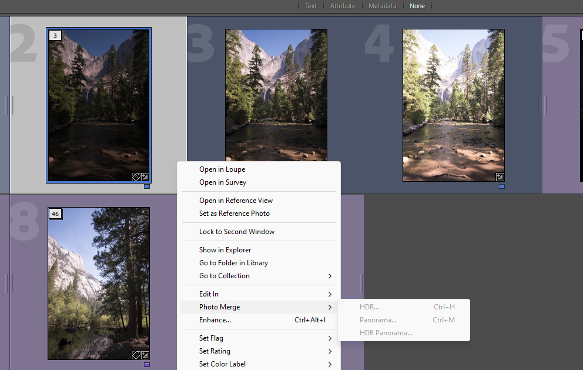Select the cliff and pine photo in cell 8
Screen dimensions: 583x370
pos(99,284)
